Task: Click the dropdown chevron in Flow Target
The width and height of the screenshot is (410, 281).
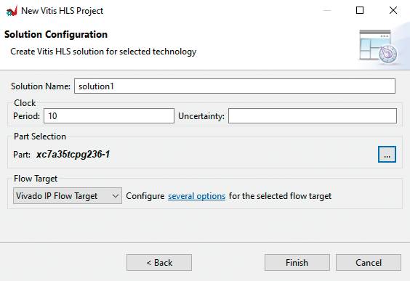Action: 116,196
